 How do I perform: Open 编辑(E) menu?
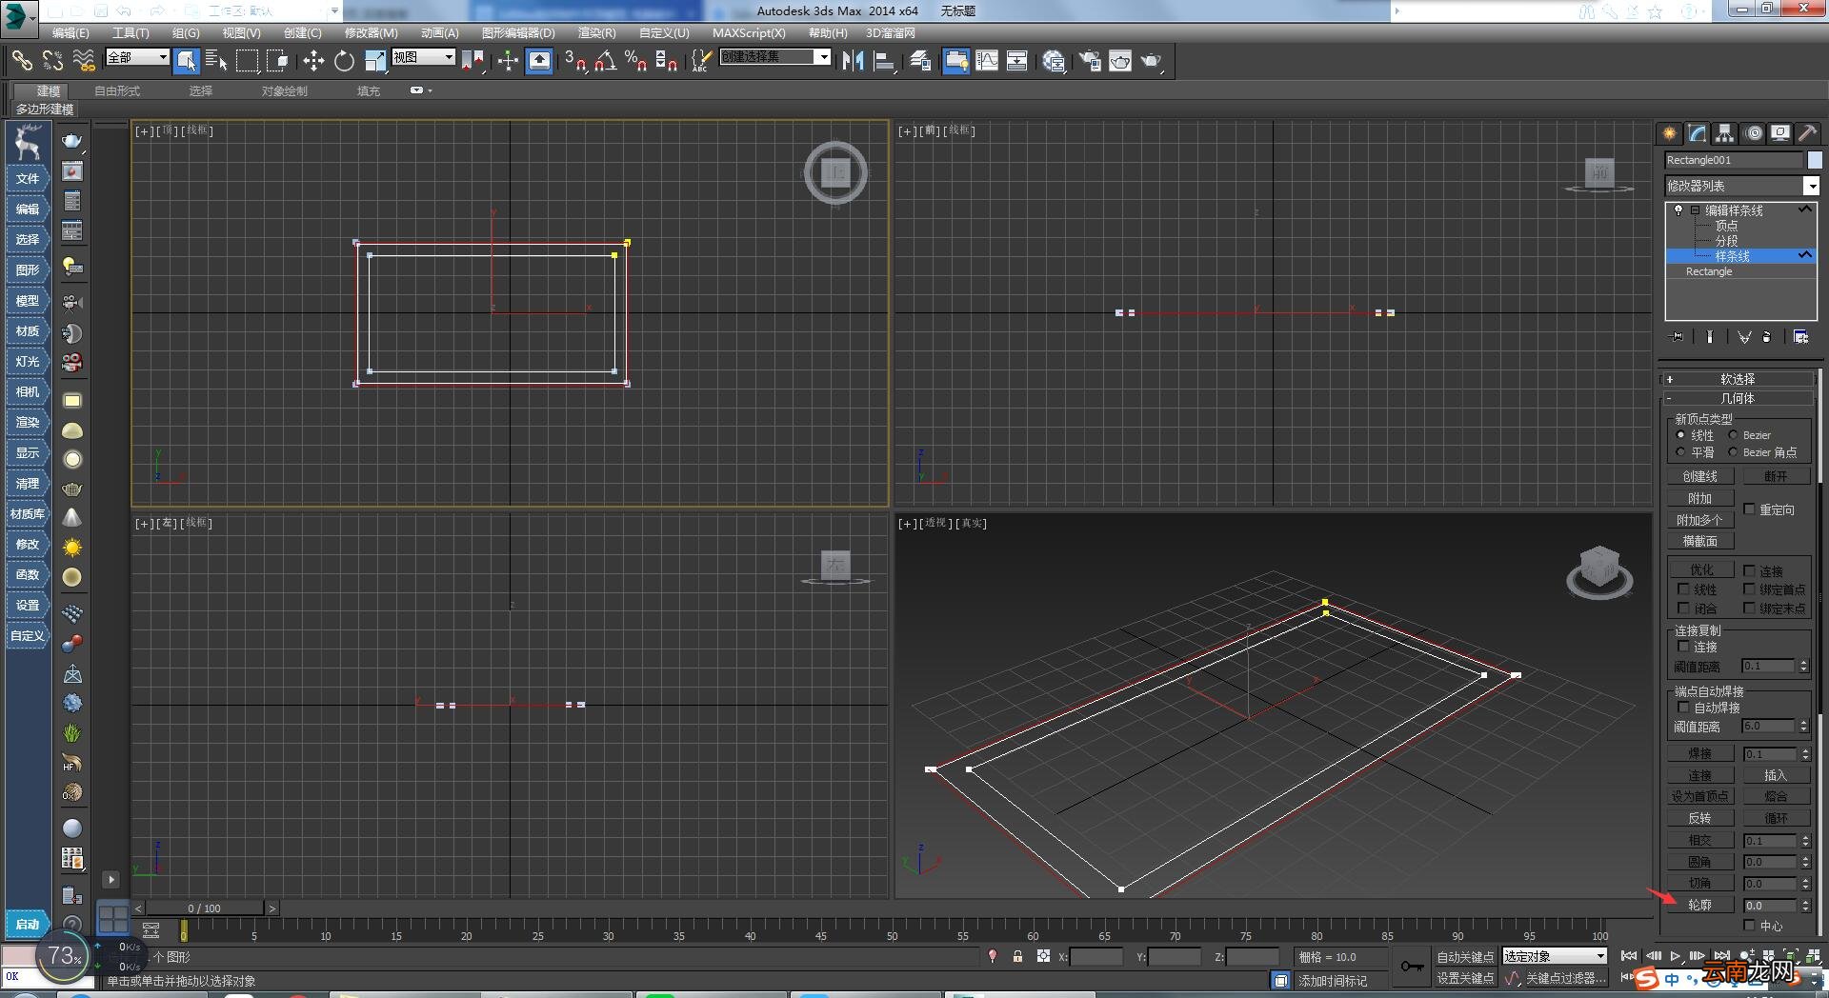pyautogui.click(x=70, y=32)
